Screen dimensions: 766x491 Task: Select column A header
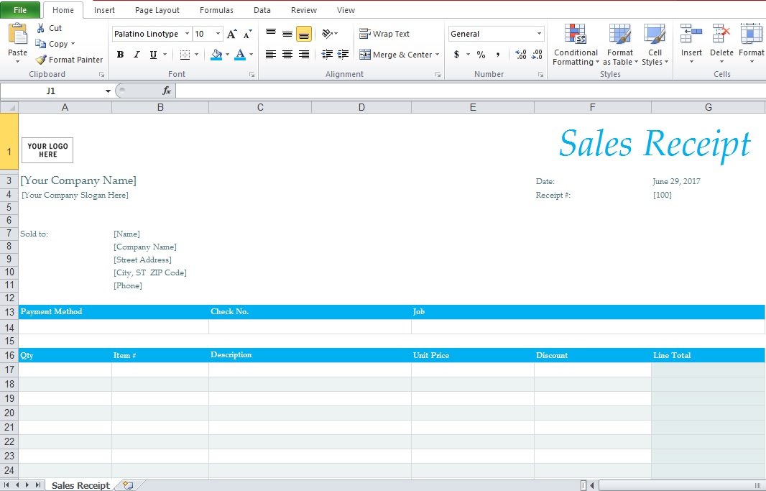click(x=65, y=107)
